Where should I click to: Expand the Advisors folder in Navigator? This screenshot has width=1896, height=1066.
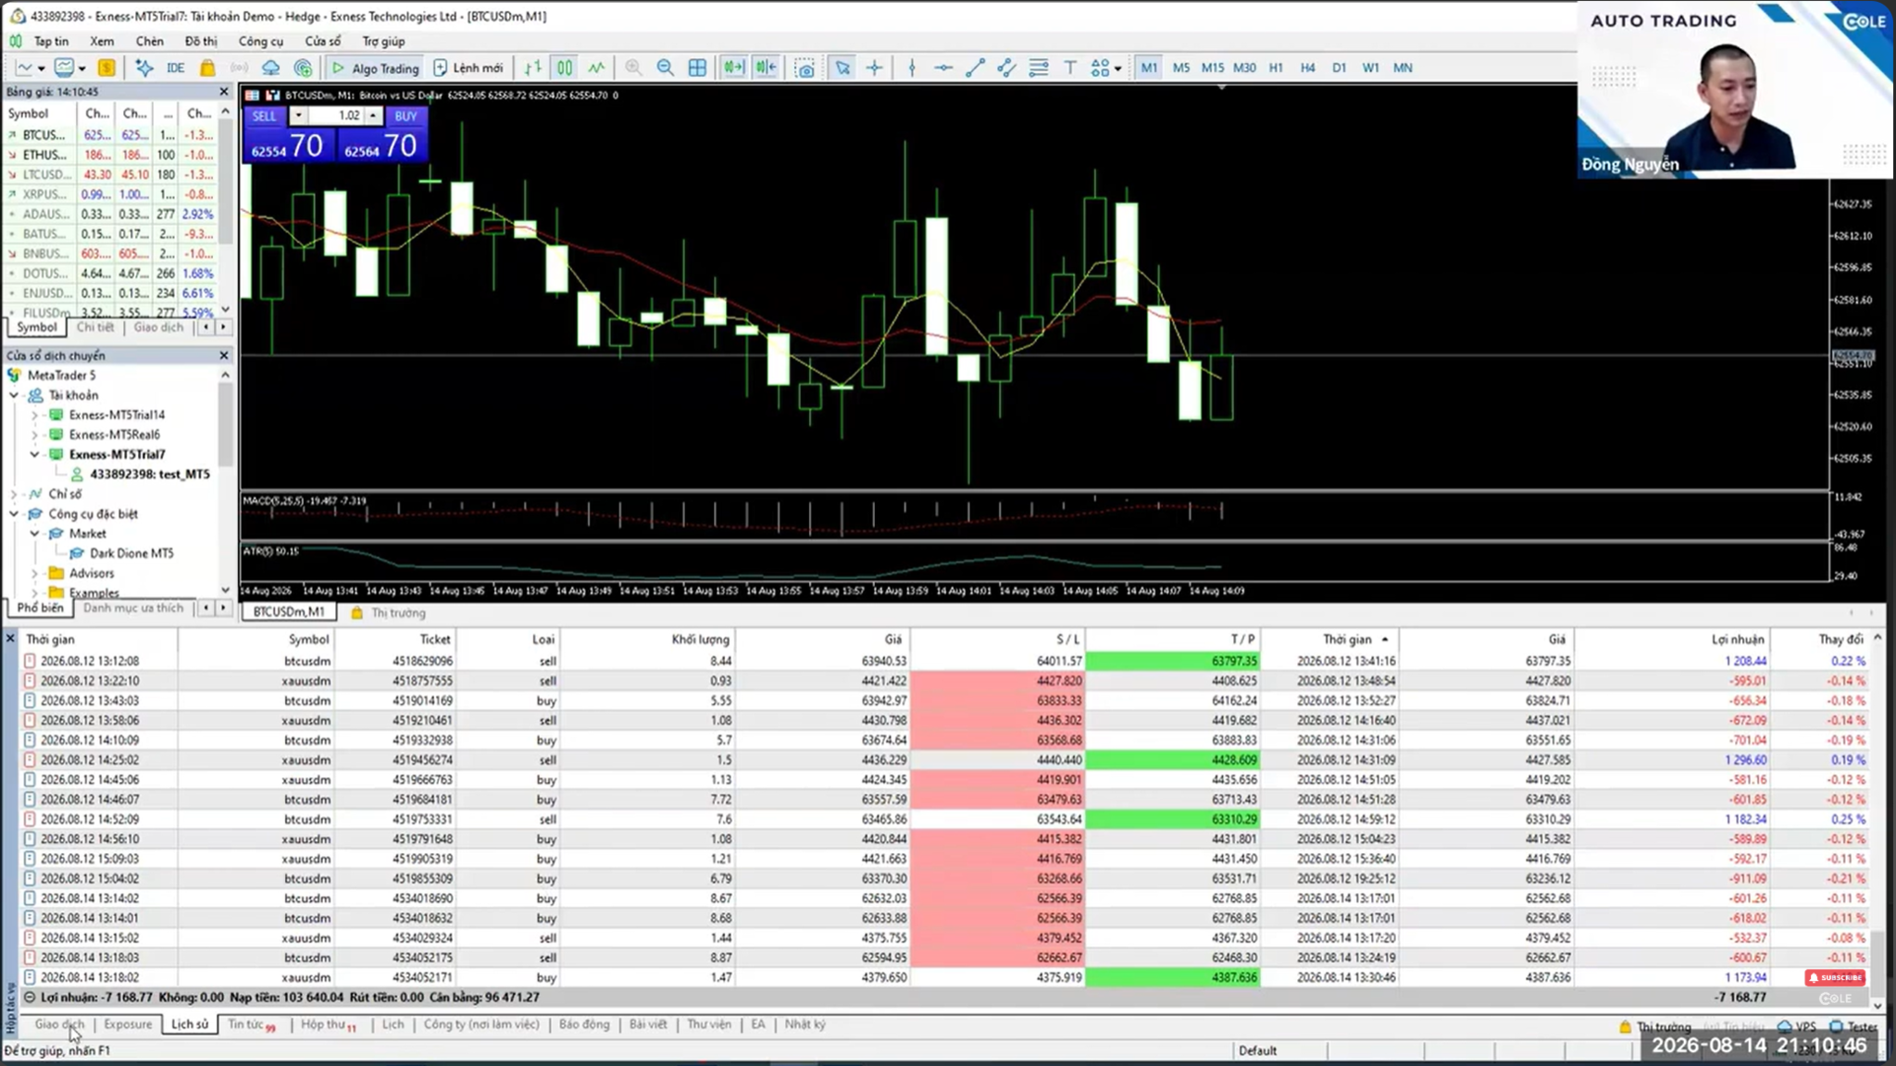(35, 573)
